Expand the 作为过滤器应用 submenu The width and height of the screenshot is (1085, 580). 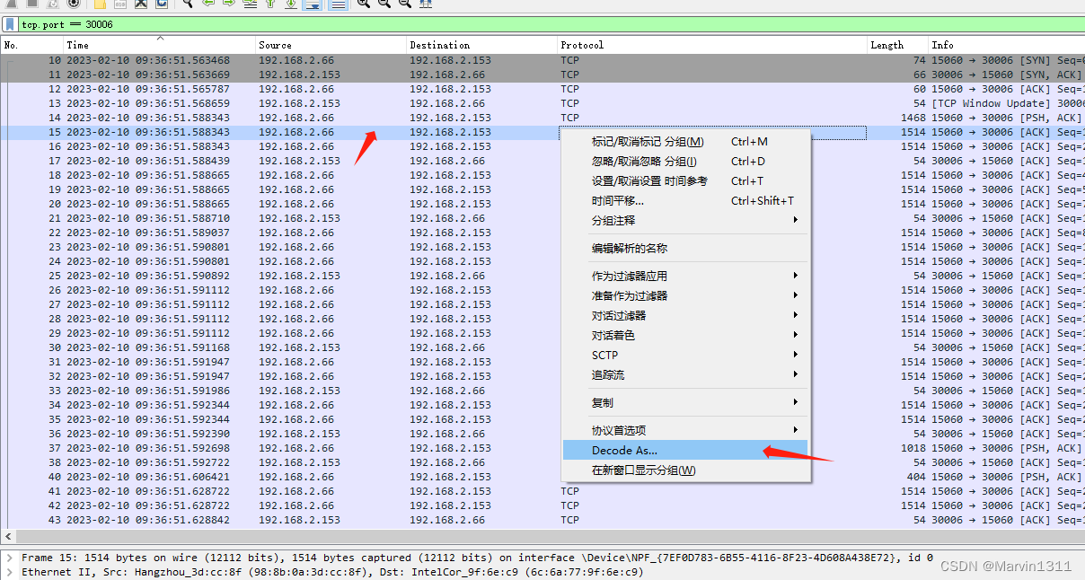pos(685,276)
